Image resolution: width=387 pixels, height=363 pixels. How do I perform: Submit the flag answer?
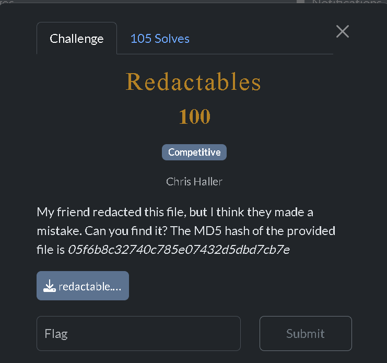tap(306, 333)
